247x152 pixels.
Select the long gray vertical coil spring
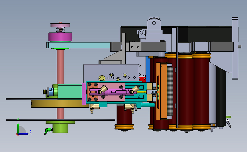coord(170,91)
